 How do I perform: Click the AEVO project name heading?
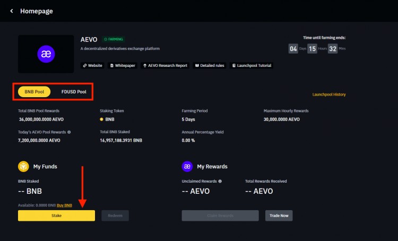(89, 40)
